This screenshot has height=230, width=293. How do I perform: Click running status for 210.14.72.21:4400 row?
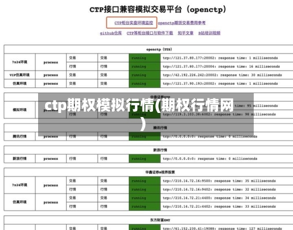tap(145, 198)
